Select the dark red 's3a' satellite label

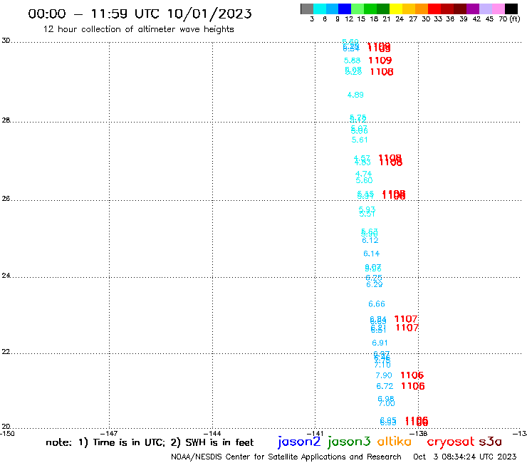coord(490,442)
